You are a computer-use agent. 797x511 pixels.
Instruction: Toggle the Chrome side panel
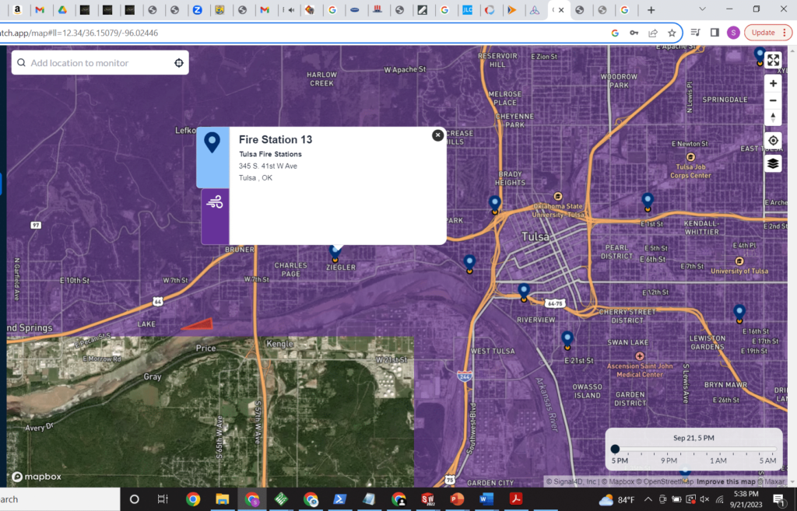tap(714, 33)
